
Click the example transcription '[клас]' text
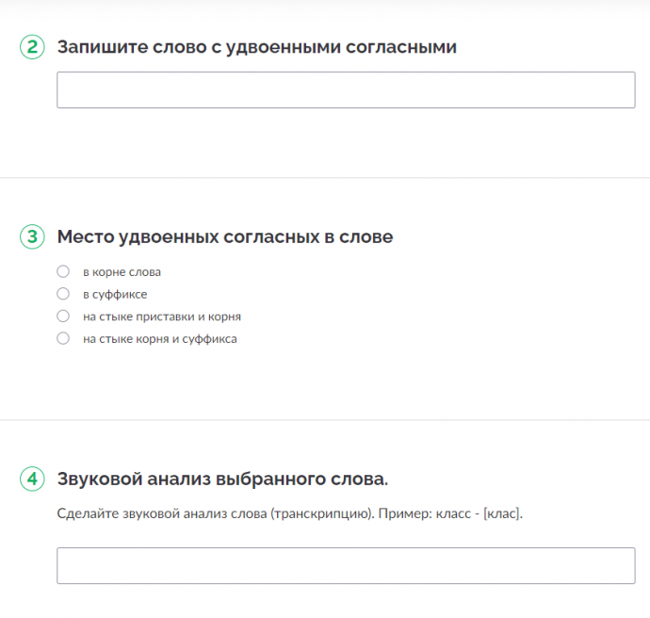click(x=503, y=514)
